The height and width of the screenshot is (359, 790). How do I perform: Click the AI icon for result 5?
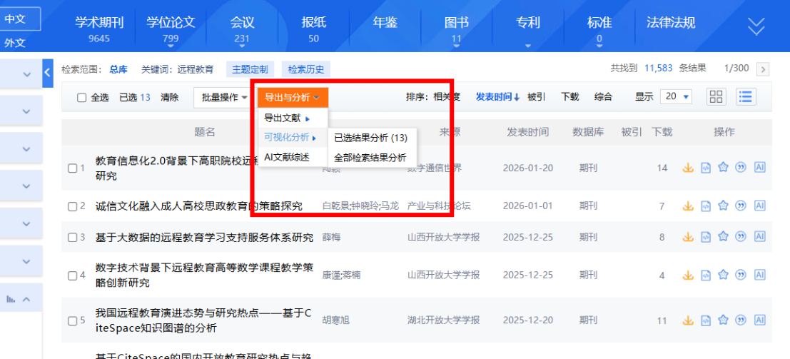click(759, 320)
